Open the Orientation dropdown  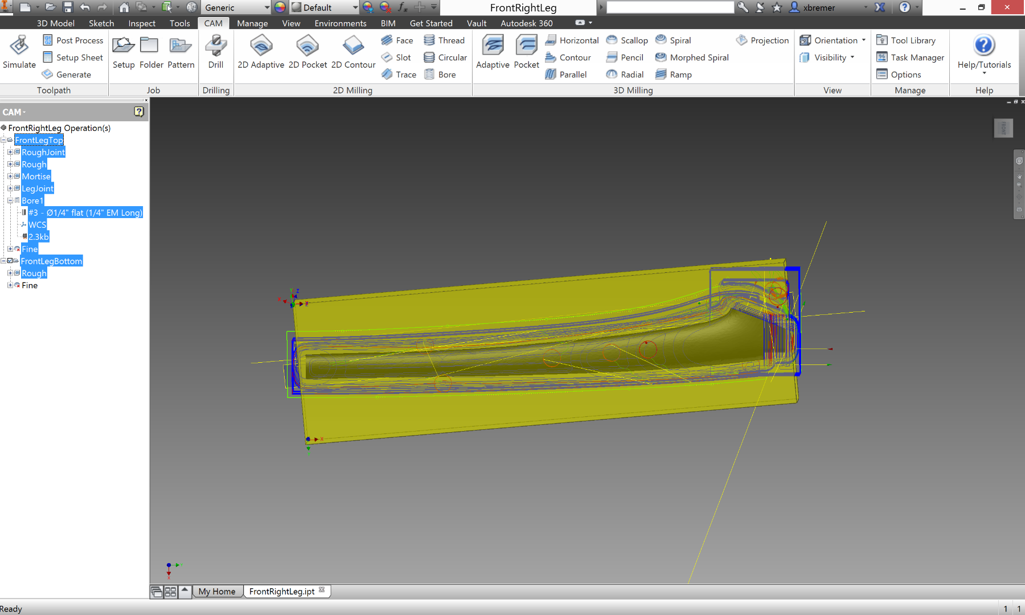pos(833,40)
